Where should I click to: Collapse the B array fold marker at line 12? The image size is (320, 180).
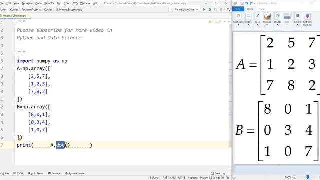(x=14, y=107)
